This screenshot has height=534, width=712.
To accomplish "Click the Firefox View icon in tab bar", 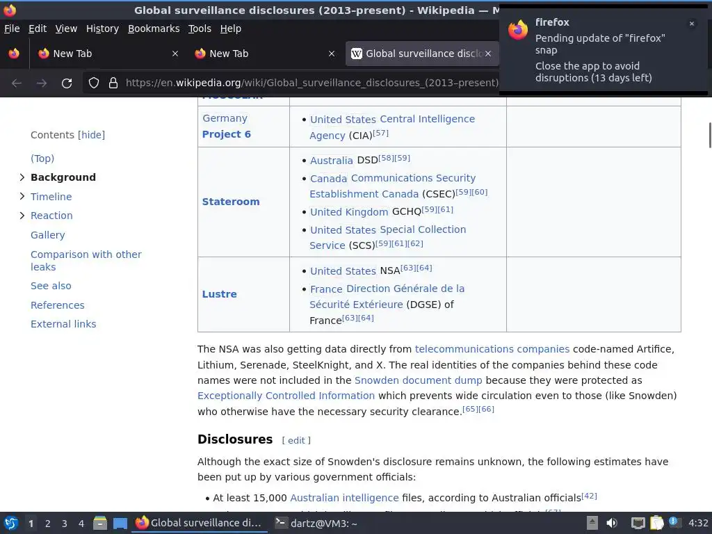I will tap(14, 54).
